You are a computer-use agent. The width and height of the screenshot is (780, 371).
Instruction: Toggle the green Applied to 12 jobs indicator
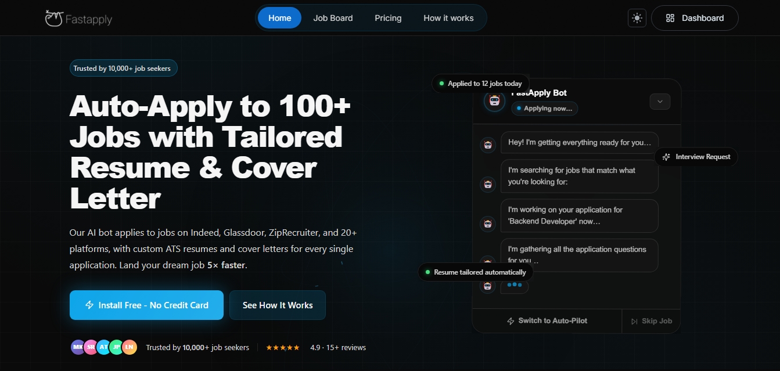(480, 83)
